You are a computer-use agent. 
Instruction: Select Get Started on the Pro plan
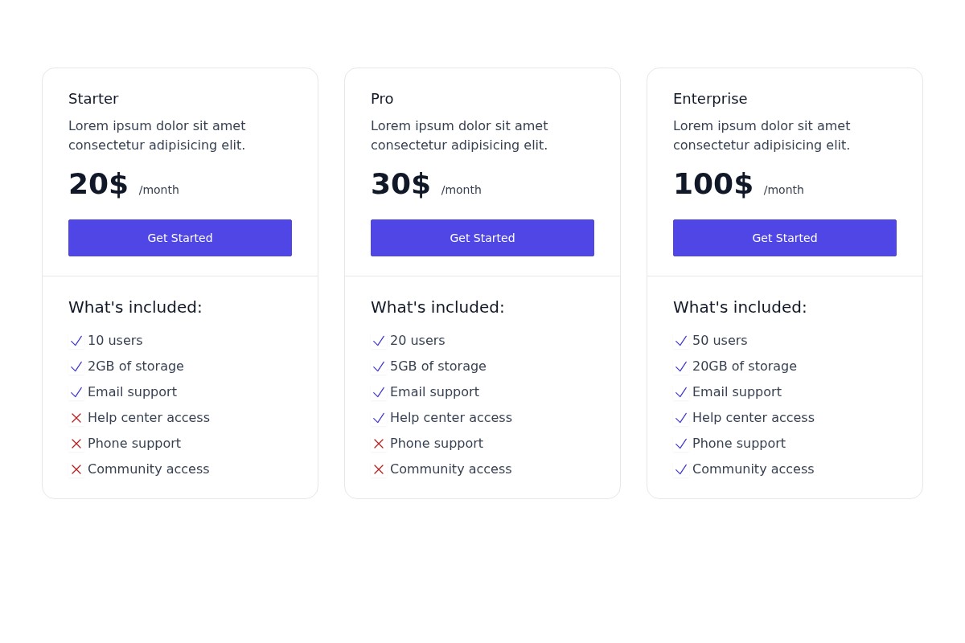(482, 238)
